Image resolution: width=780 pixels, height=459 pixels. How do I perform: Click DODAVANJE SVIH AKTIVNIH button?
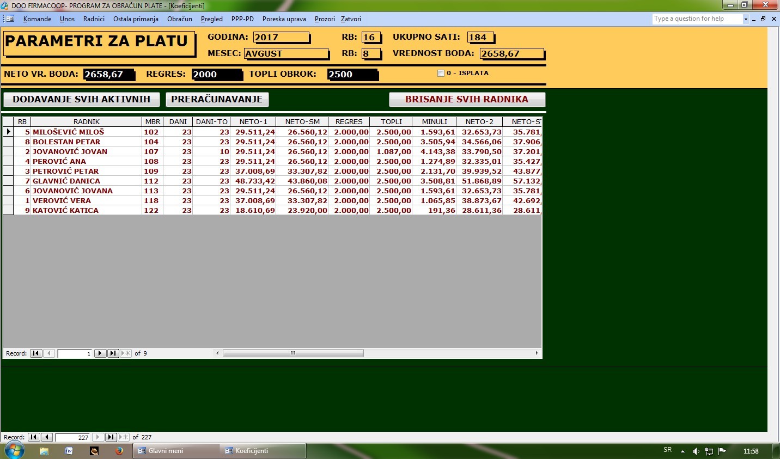tap(82, 99)
